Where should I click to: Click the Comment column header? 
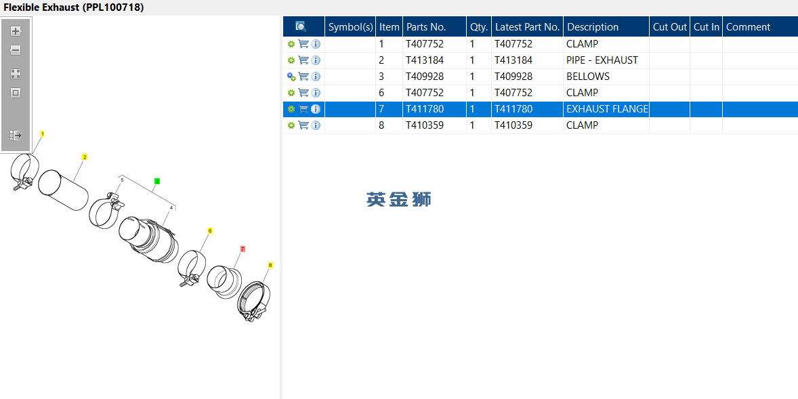click(760, 27)
